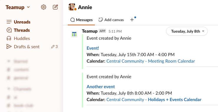Select the Add canvas tab

(111, 20)
